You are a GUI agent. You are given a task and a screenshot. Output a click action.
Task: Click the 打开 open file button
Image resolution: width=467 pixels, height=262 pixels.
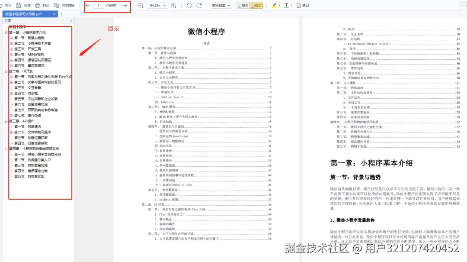6,5
